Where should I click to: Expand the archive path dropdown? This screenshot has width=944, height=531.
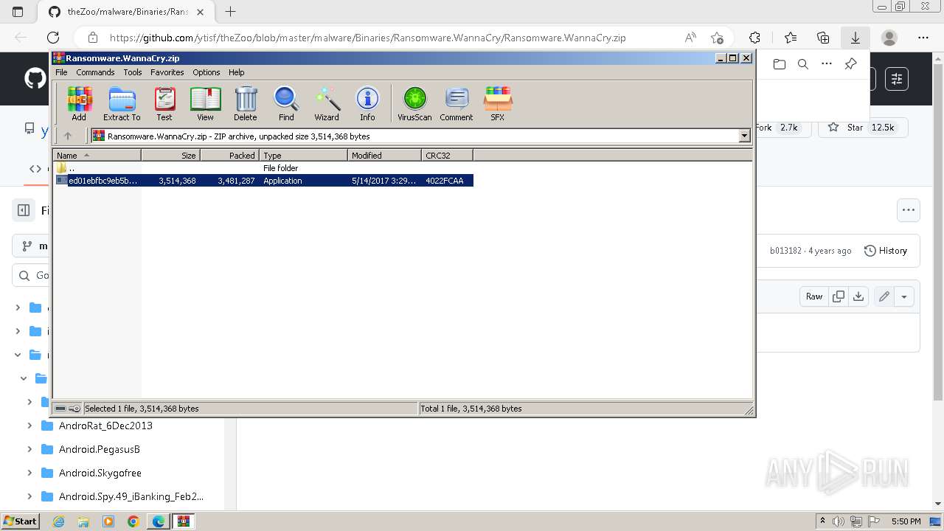(744, 136)
